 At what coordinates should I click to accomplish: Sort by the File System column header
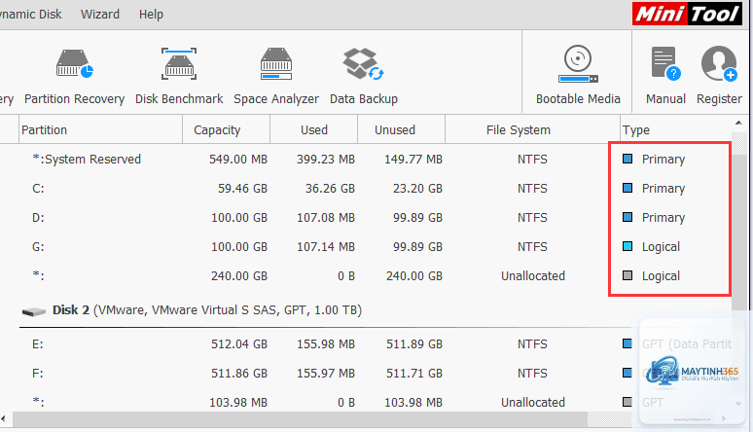click(x=532, y=129)
